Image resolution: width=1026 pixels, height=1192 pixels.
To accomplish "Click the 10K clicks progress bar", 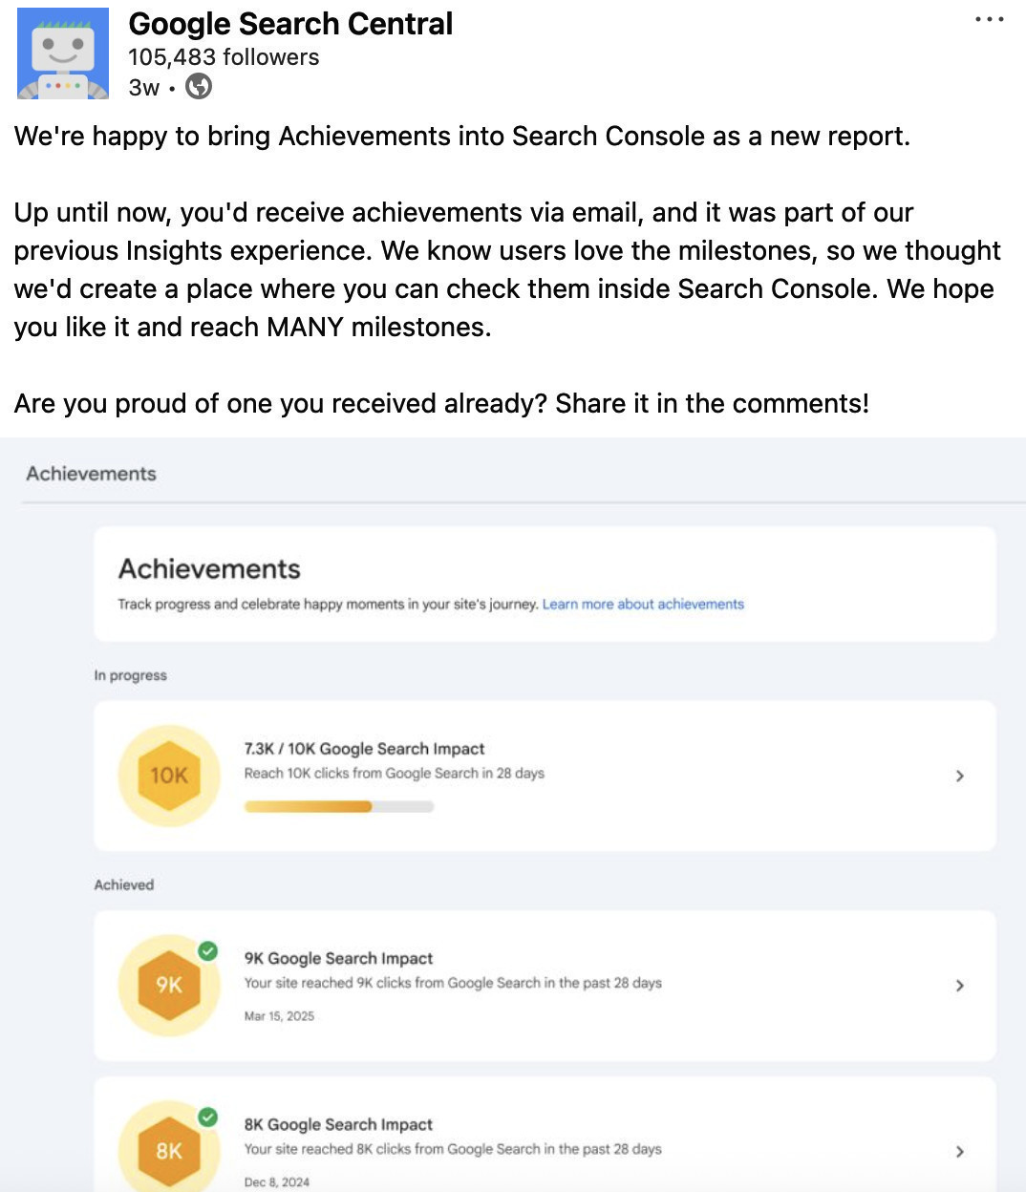I will pos(339,807).
